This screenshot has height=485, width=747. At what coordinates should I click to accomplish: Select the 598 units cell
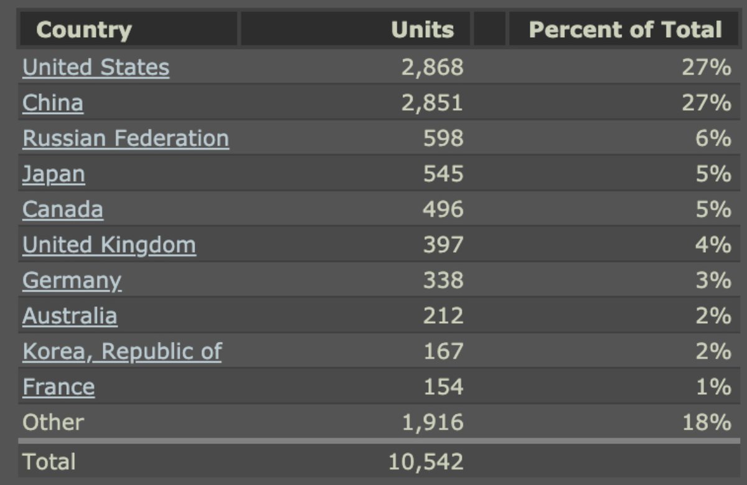pos(443,138)
